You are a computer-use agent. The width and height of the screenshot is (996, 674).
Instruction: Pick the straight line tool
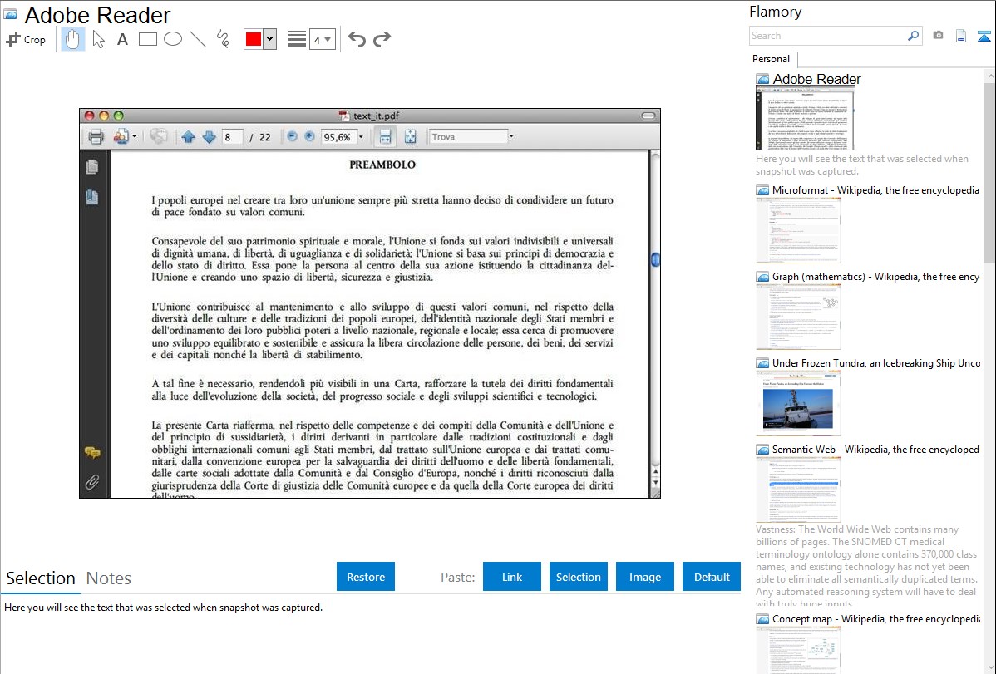coord(198,39)
